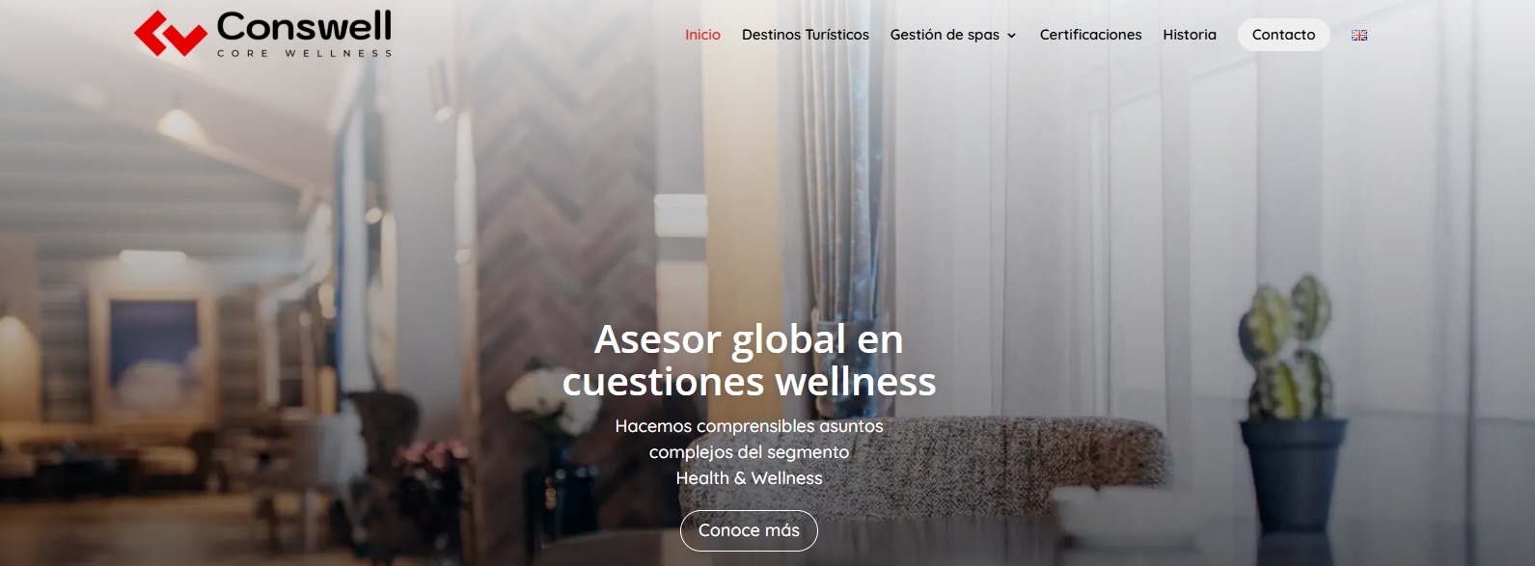
Task: Click the red Conswell logo emblem
Action: (171, 34)
